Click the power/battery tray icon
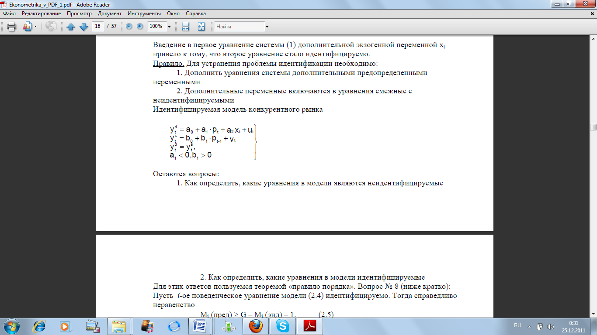 540,326
